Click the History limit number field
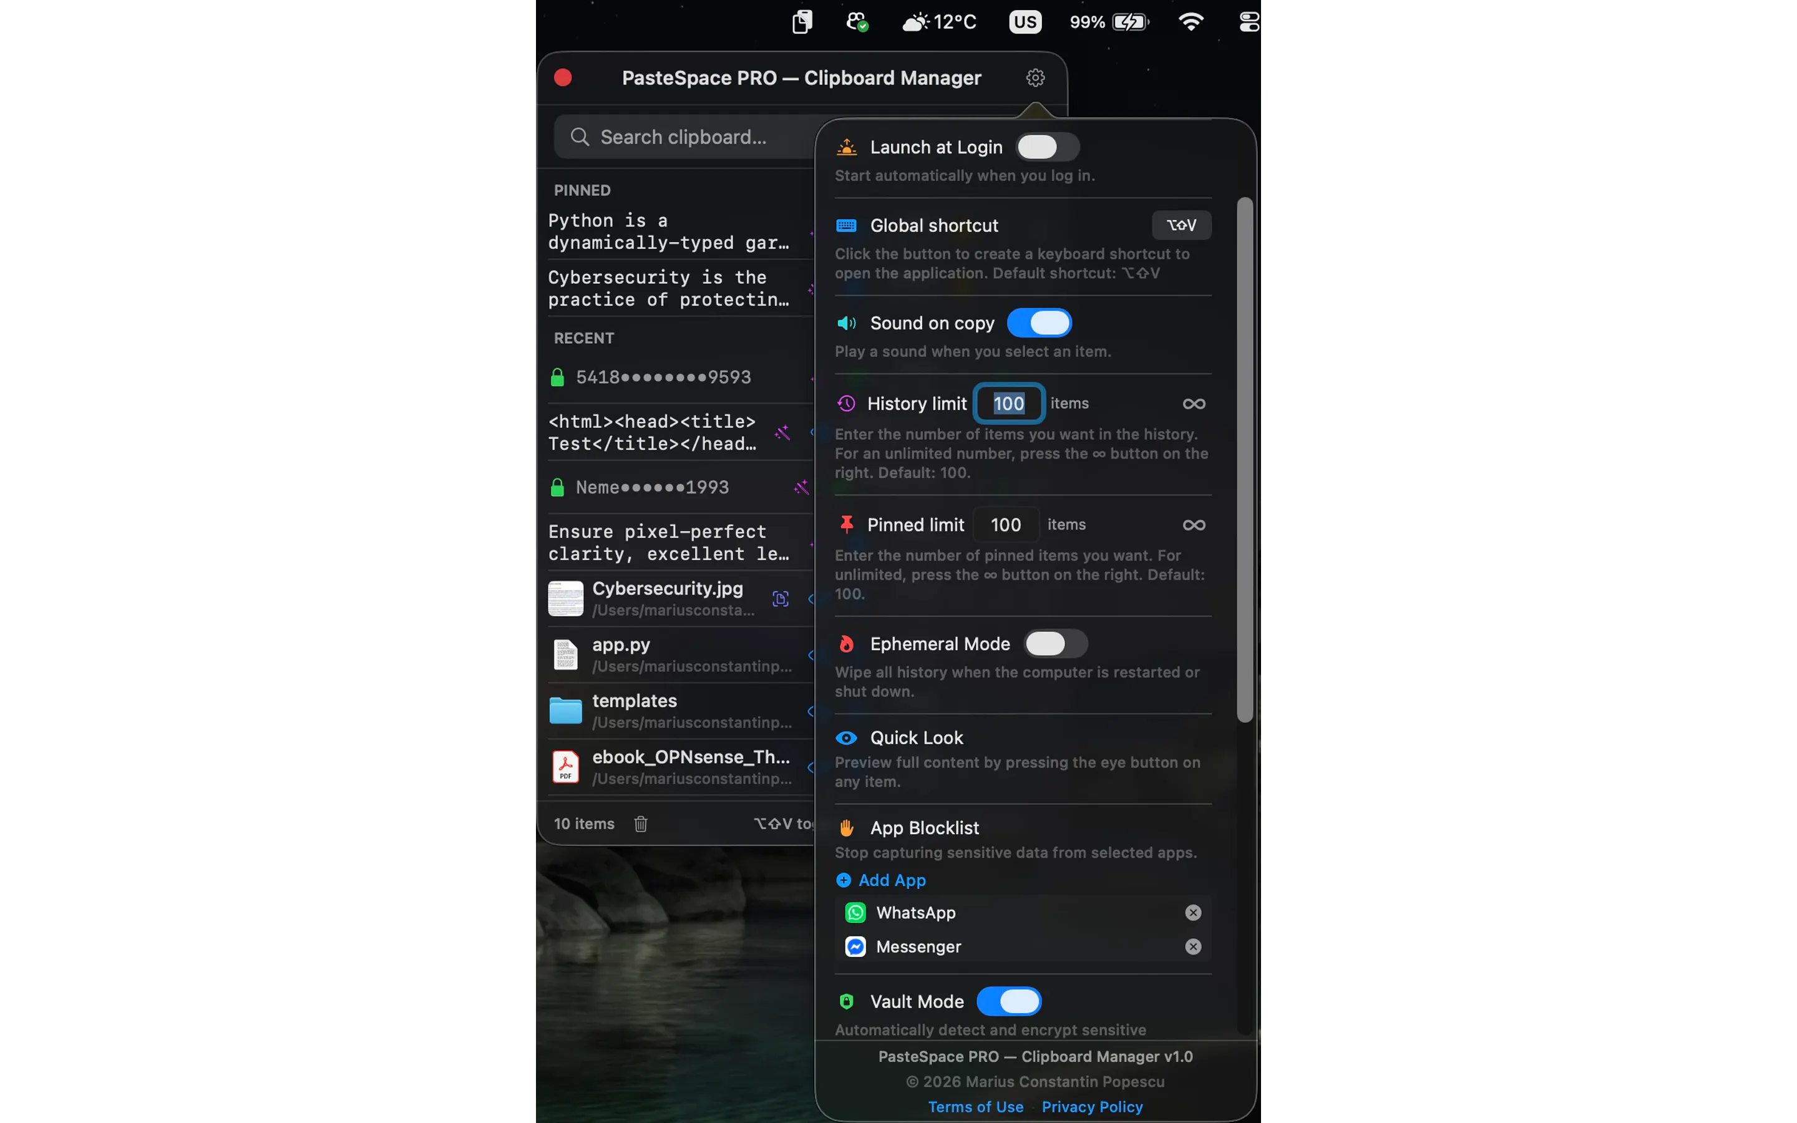1797x1123 pixels. point(1009,403)
